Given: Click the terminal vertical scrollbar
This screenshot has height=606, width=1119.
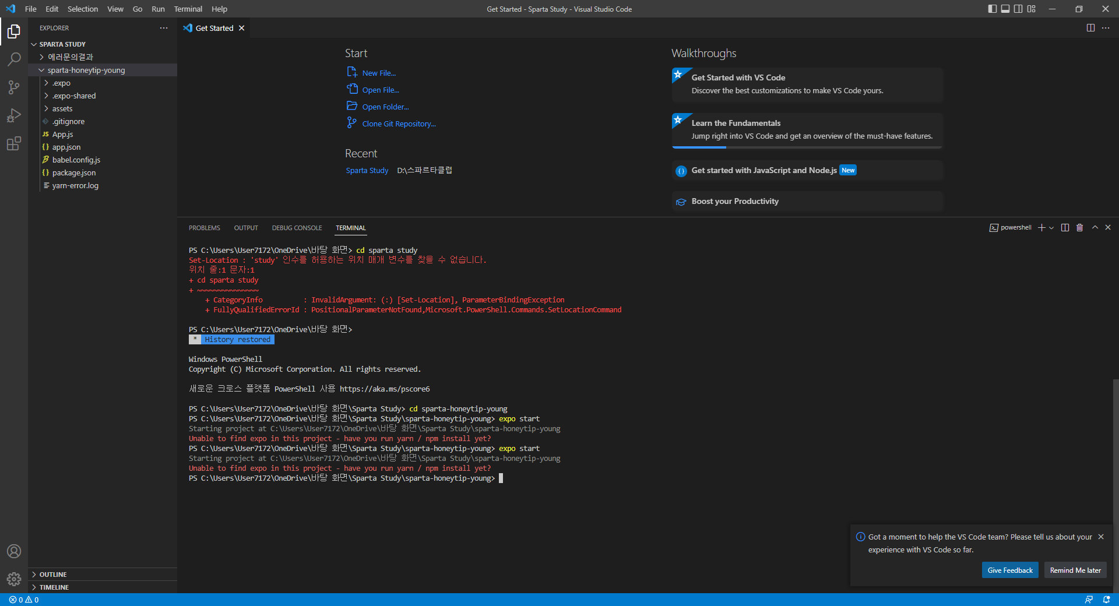Looking at the screenshot, I should point(1116,485).
